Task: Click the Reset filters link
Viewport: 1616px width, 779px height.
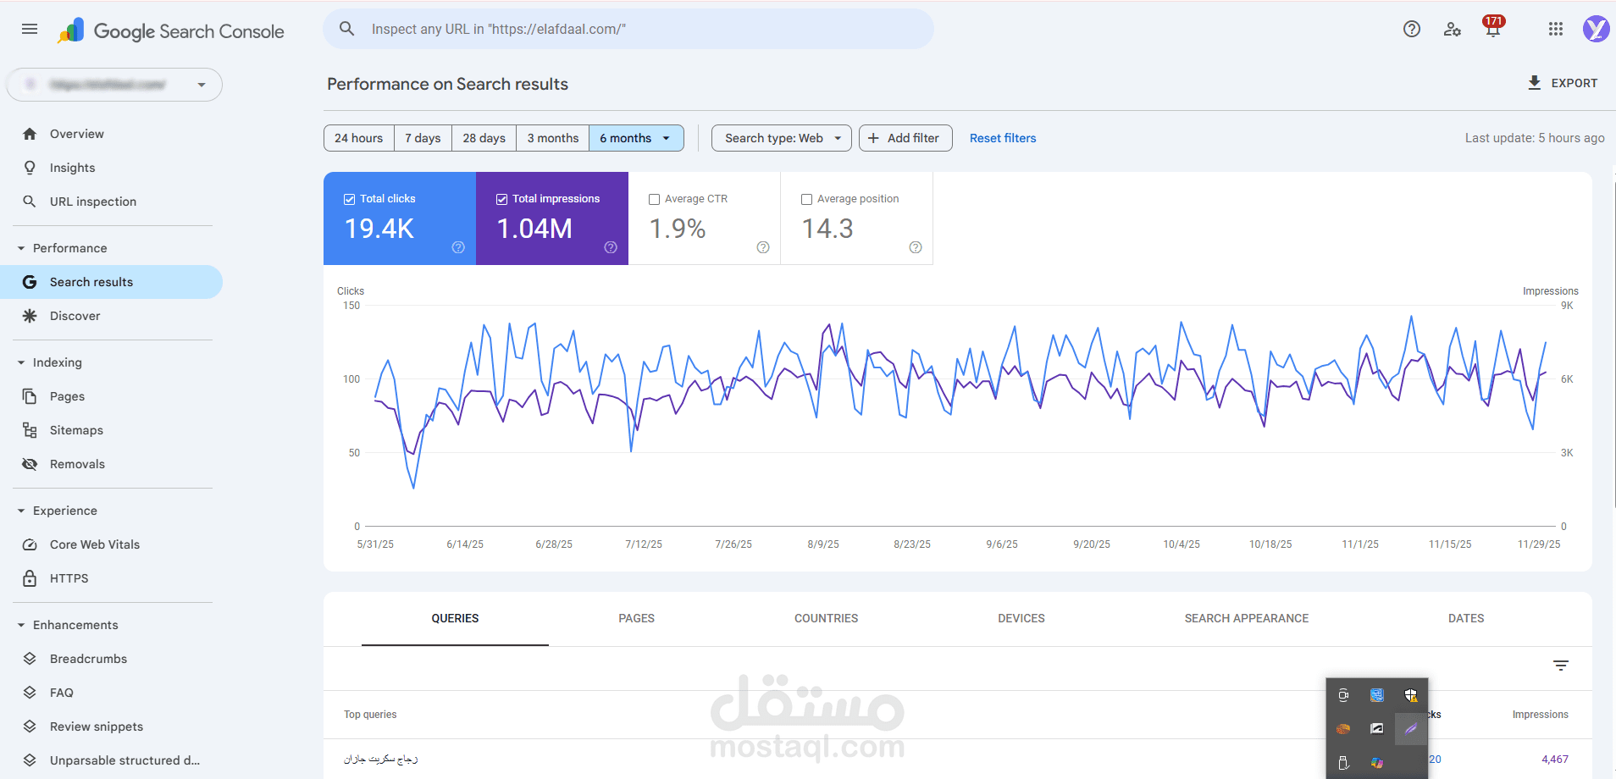Action: [x=1003, y=138]
